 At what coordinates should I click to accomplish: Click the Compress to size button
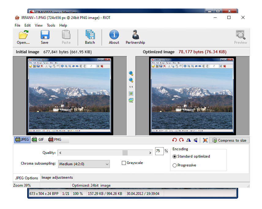coord(229,140)
